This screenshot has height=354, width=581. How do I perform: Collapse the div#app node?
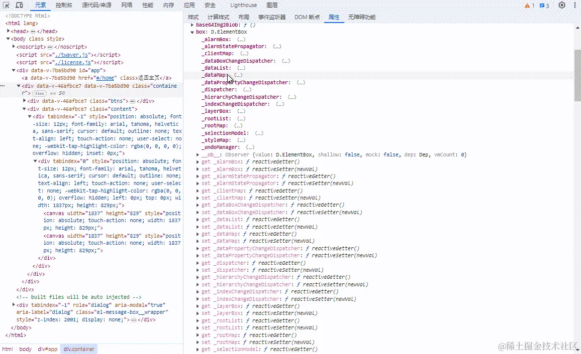pos(14,70)
